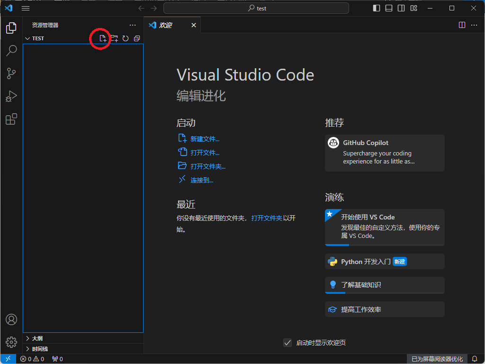Split the editor to the right

tap(462, 25)
